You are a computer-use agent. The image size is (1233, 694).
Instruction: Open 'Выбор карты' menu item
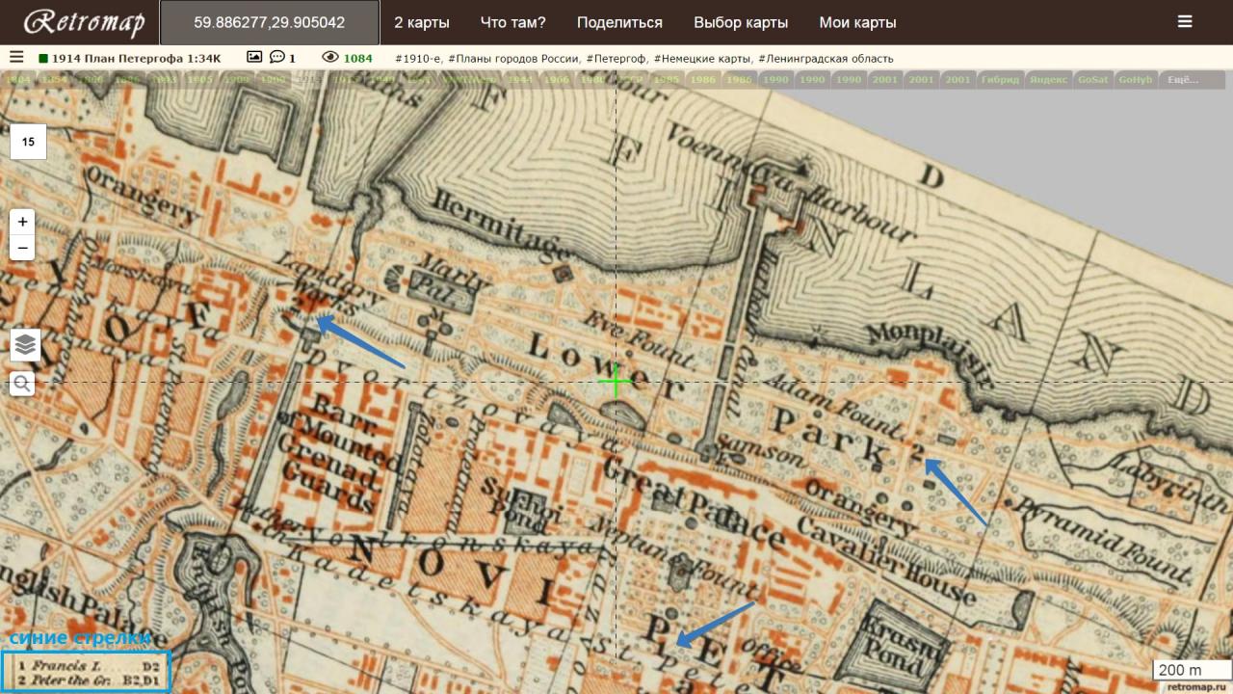coord(741,22)
